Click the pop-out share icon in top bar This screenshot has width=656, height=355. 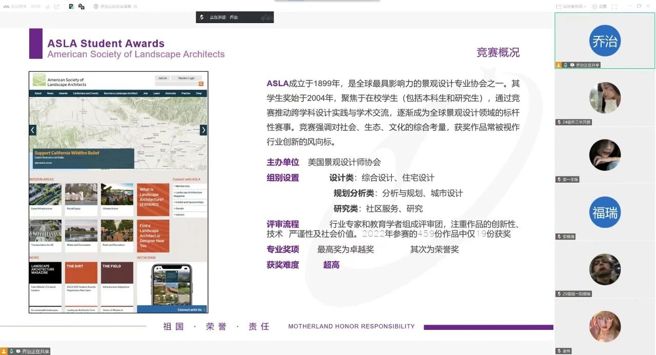56,7
